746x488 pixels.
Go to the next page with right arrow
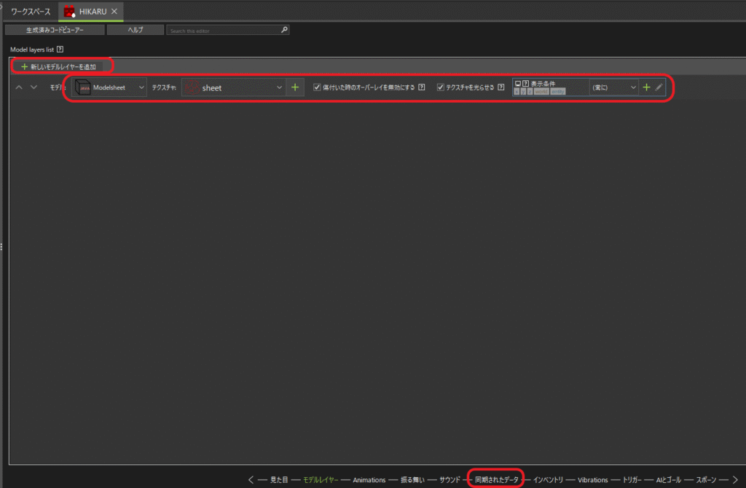[x=734, y=480]
